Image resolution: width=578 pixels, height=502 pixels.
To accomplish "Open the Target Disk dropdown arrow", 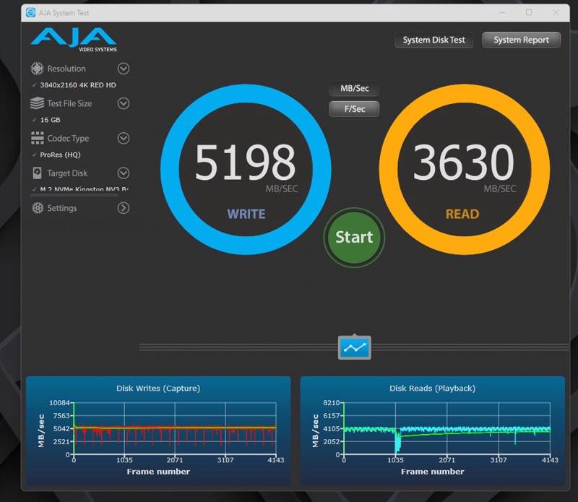I will point(124,173).
